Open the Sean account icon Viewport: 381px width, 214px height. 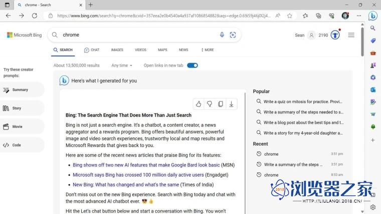[311, 35]
